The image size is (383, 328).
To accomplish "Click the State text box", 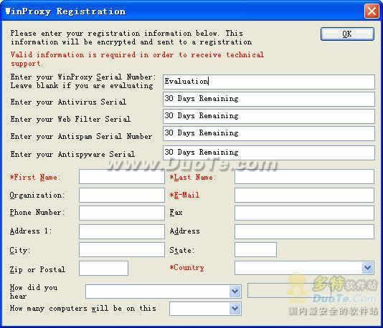I will click(255, 249).
